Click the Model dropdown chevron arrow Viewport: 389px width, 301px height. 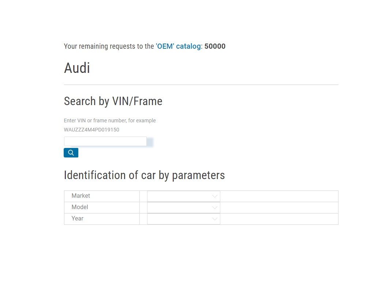pyautogui.click(x=215, y=208)
